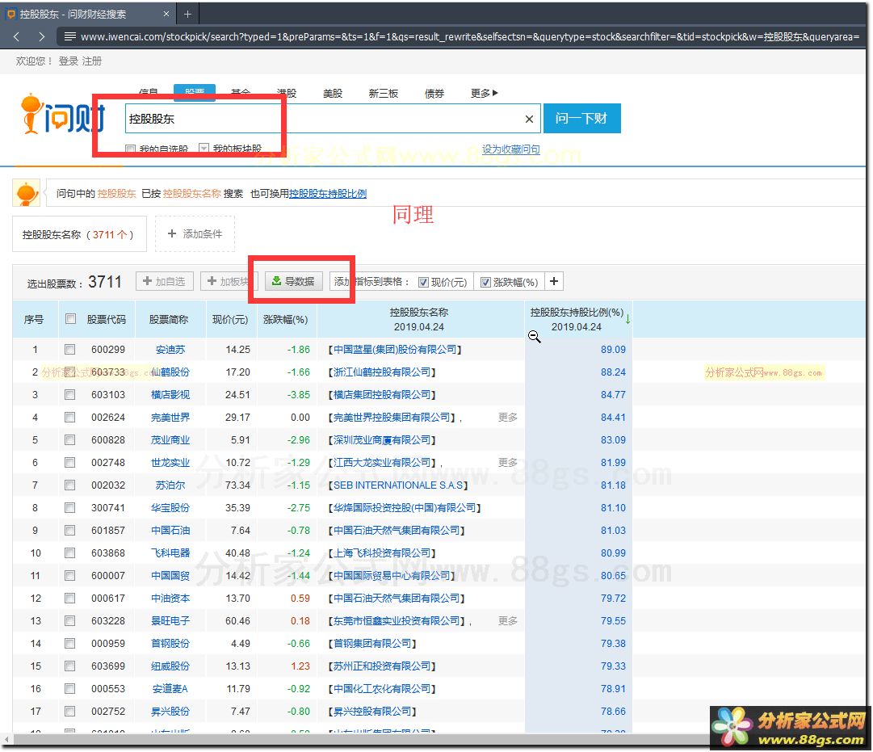873x752 pixels.
Task: Click the stock code 300741
Action: pyautogui.click(x=108, y=508)
